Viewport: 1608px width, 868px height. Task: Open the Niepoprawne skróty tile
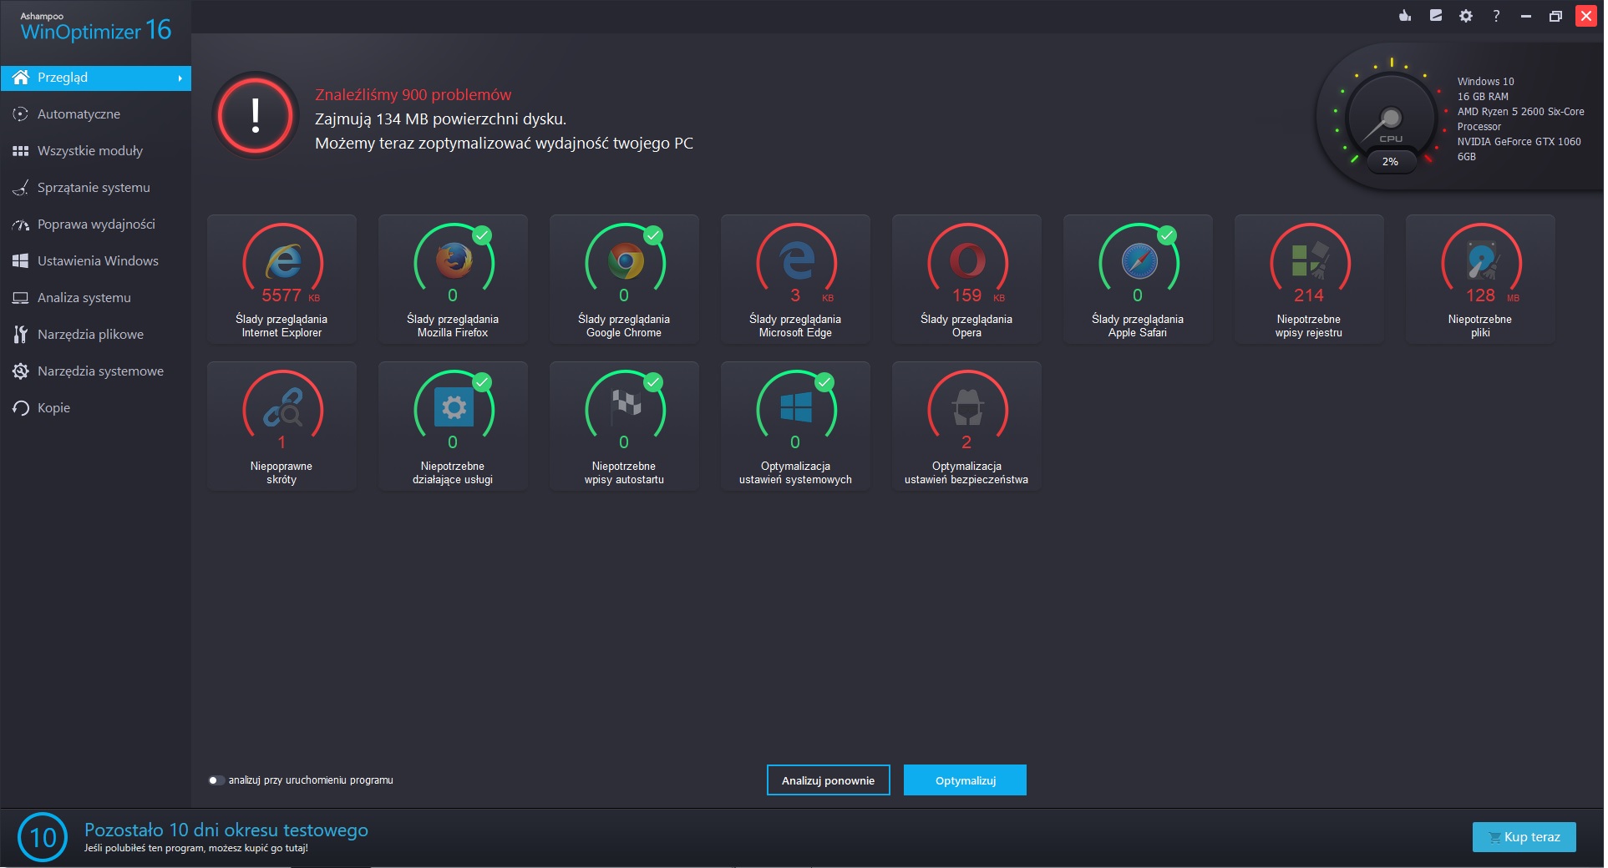pos(282,426)
